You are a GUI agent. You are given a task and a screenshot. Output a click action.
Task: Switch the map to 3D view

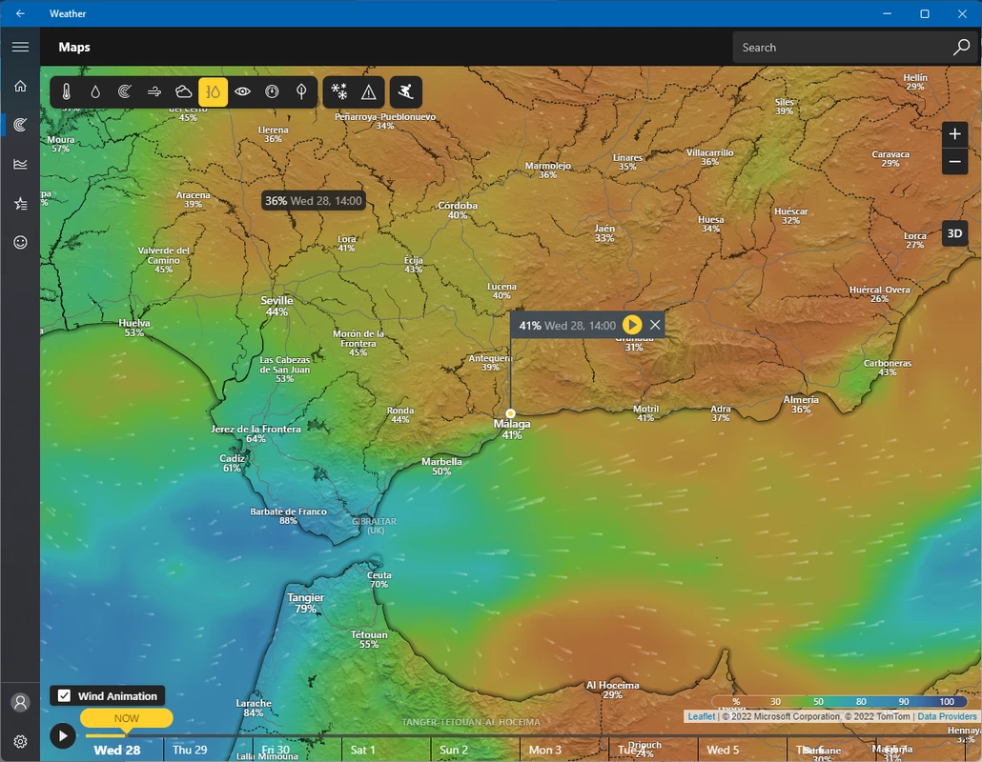(954, 233)
